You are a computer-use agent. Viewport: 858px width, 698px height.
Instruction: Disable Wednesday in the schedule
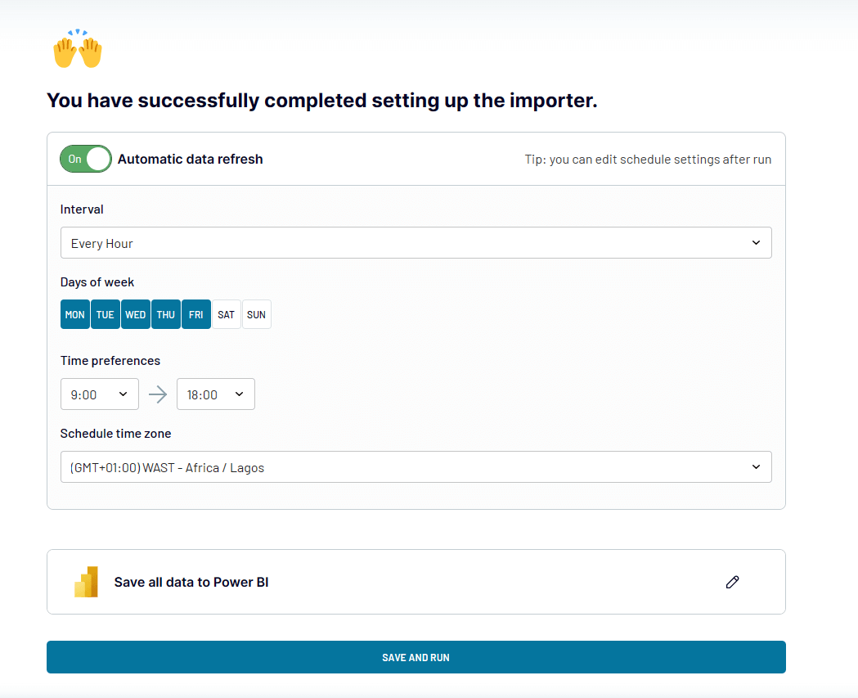tap(135, 314)
